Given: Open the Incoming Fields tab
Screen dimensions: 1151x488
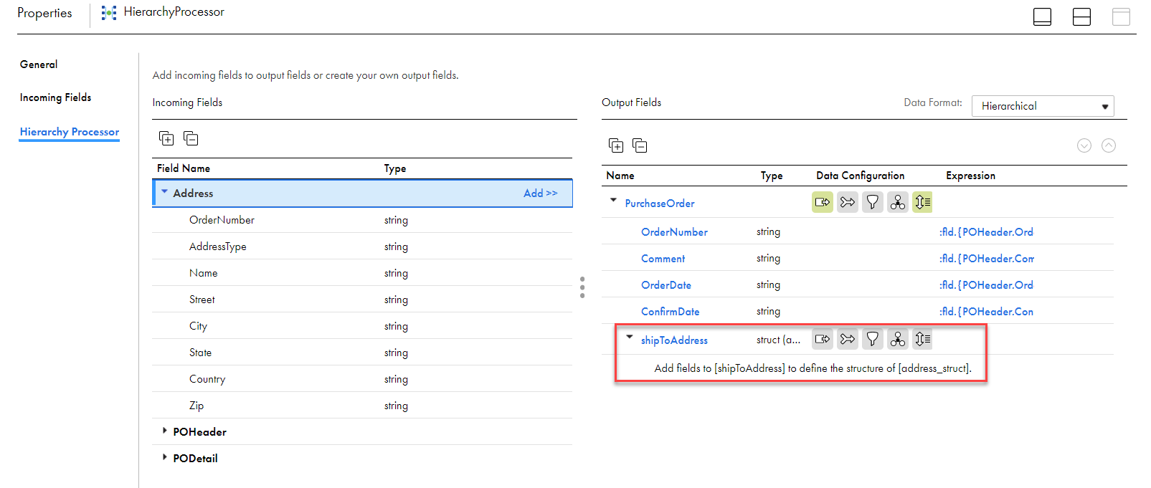Looking at the screenshot, I should [x=55, y=97].
